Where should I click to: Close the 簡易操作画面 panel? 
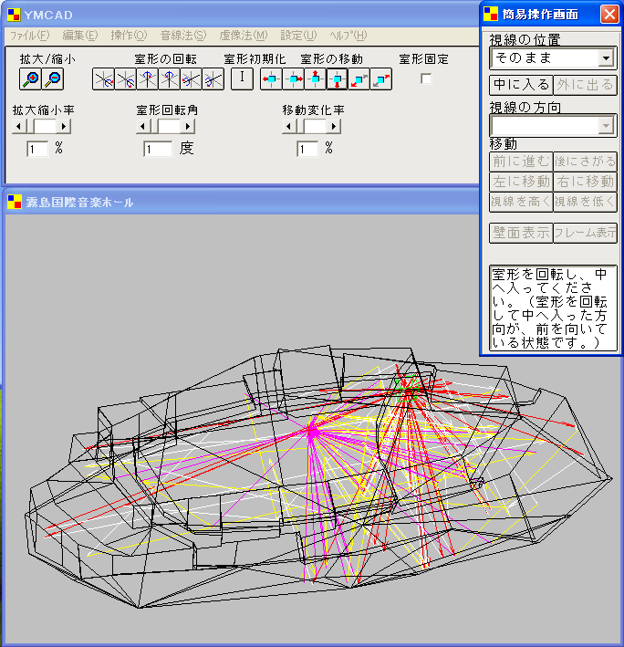[609, 14]
